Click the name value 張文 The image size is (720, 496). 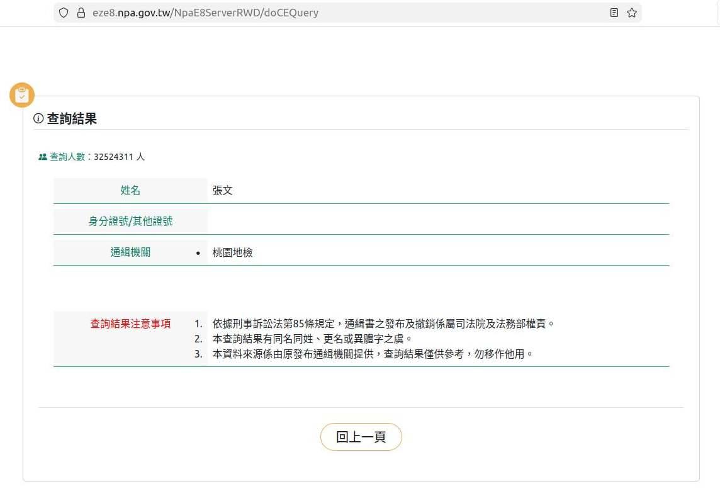223,191
